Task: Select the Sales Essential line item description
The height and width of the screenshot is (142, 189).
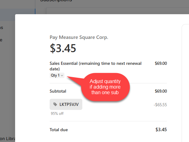Action: [96, 66]
